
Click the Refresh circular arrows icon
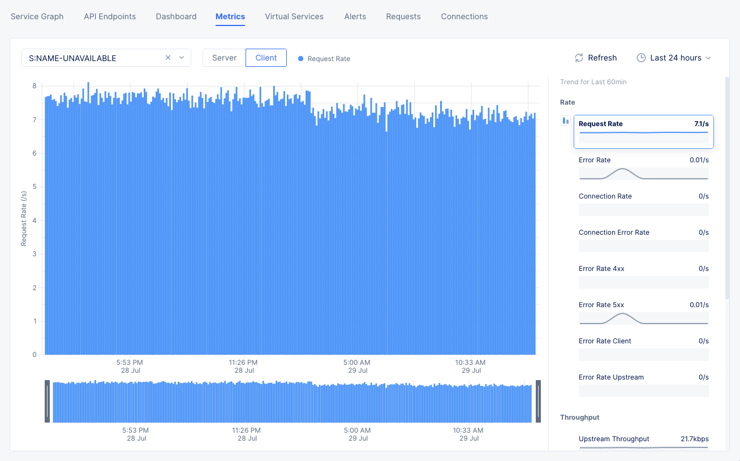[x=579, y=58]
